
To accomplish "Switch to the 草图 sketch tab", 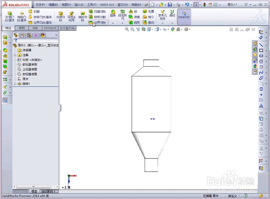I will pyautogui.click(x=22, y=28).
